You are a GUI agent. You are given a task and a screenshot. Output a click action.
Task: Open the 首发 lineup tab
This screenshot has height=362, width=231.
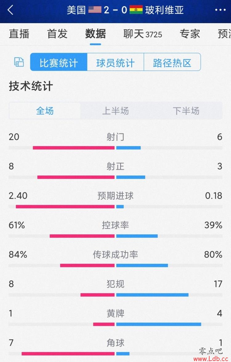(57, 34)
